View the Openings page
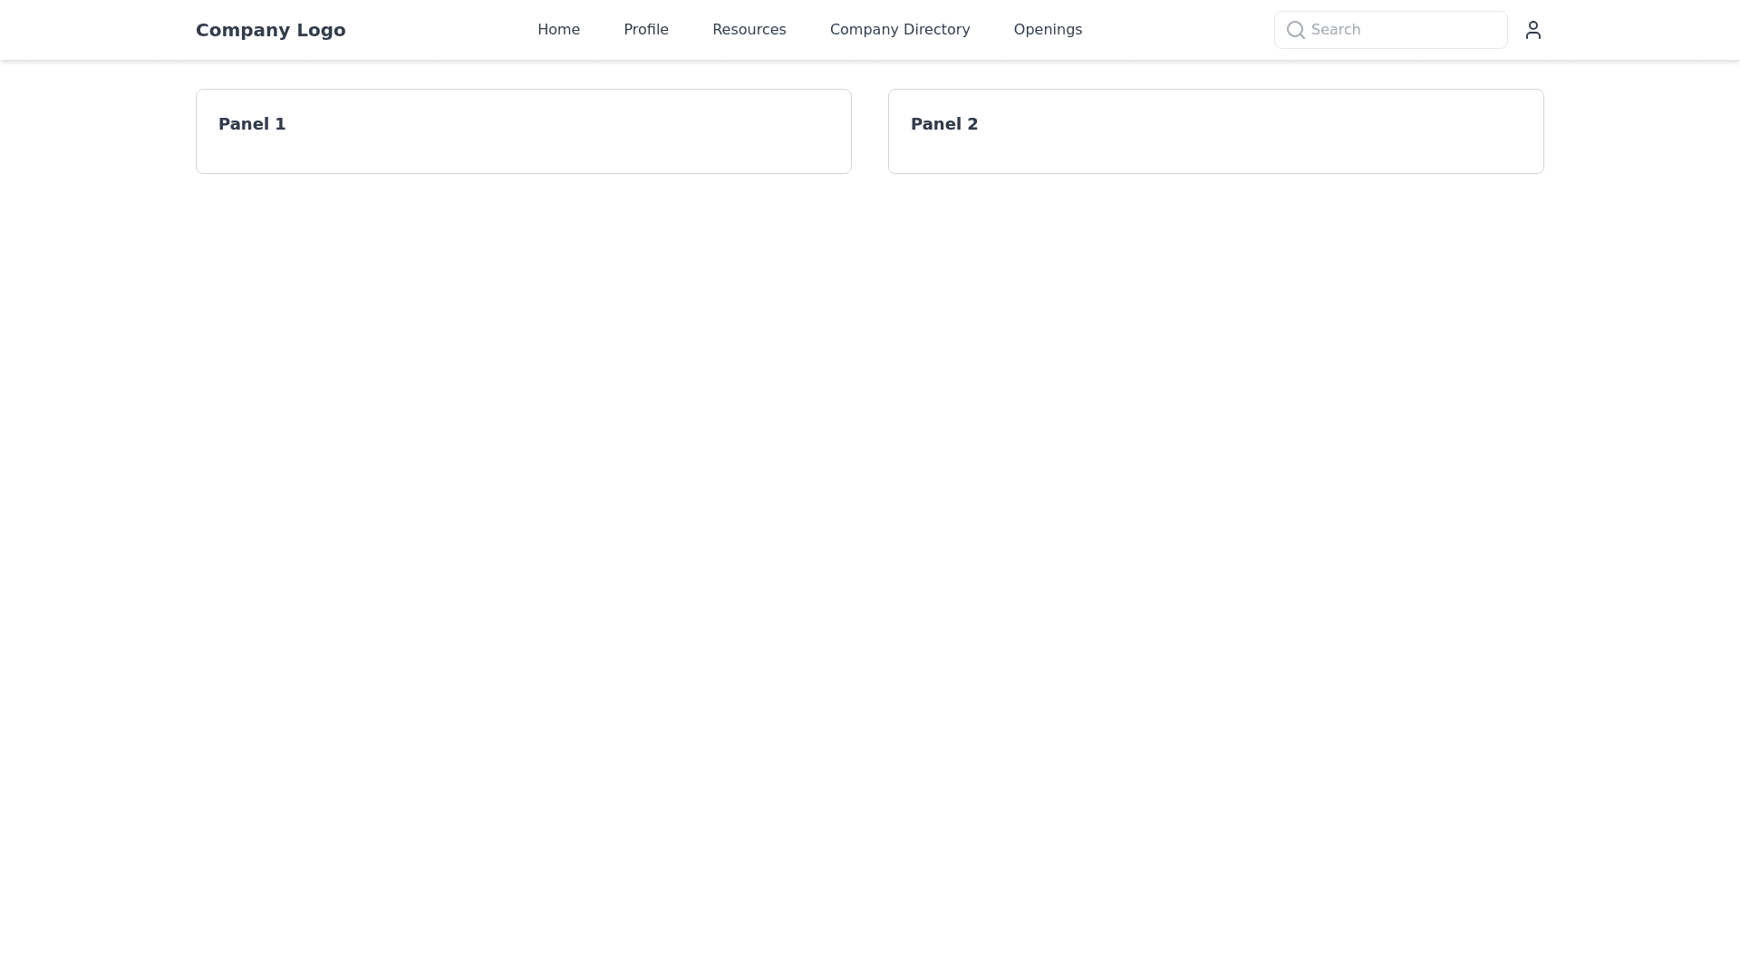The image size is (1740, 979). click(x=1048, y=30)
